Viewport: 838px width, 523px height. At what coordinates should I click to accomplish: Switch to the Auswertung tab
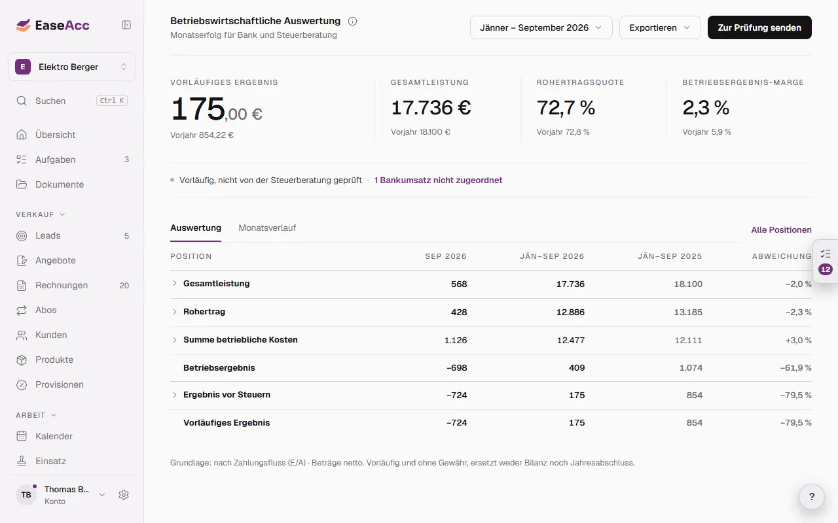[196, 228]
